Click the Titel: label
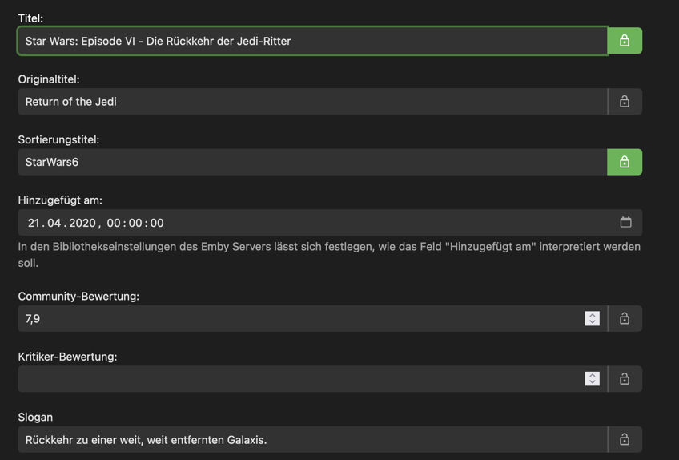Image resolution: width=679 pixels, height=460 pixels. pos(30,18)
